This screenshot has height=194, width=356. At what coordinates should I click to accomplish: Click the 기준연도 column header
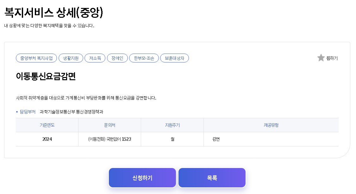(47, 125)
